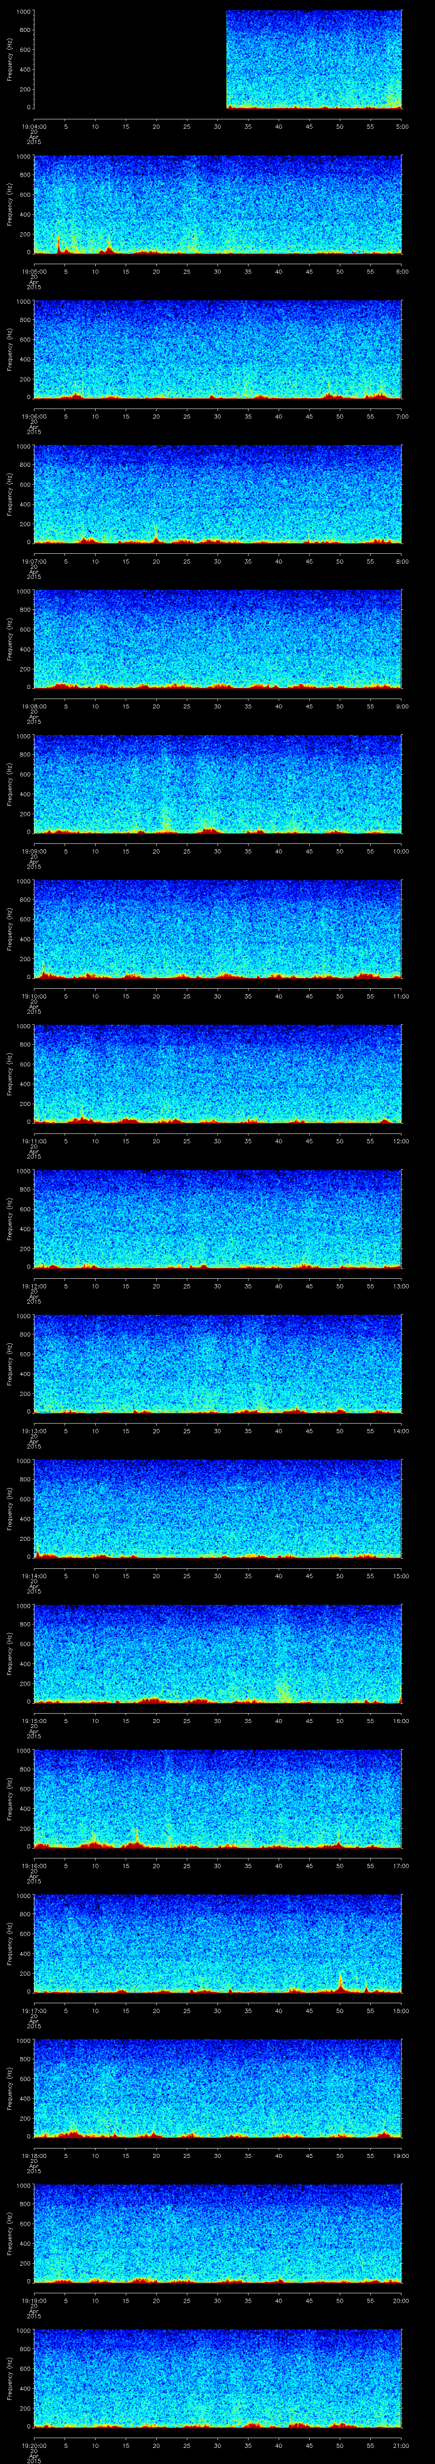Screen dimensions: 435x2464
Task: Select the spectrogram panel starting at 19:04:00
Action: pos(218,59)
